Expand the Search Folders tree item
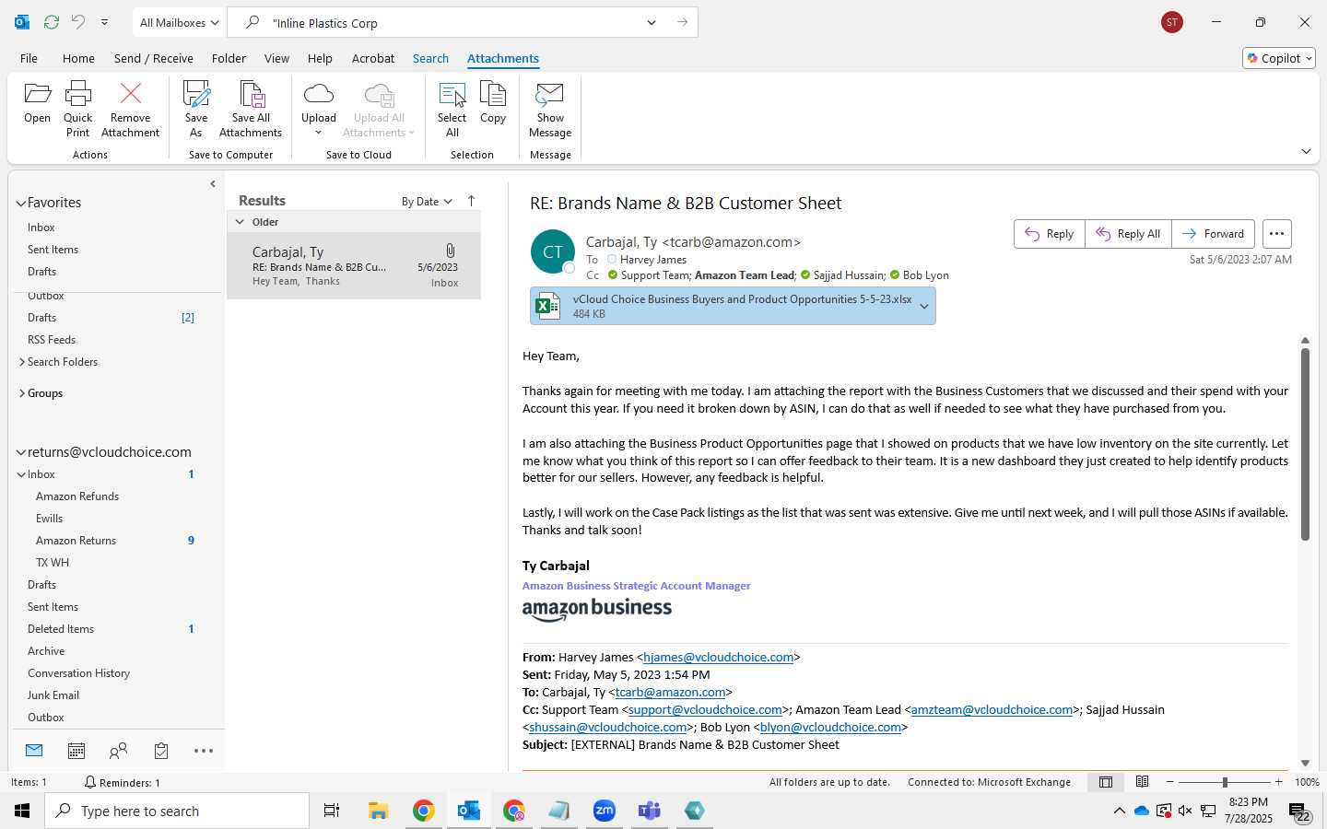1327x829 pixels. tap(22, 362)
